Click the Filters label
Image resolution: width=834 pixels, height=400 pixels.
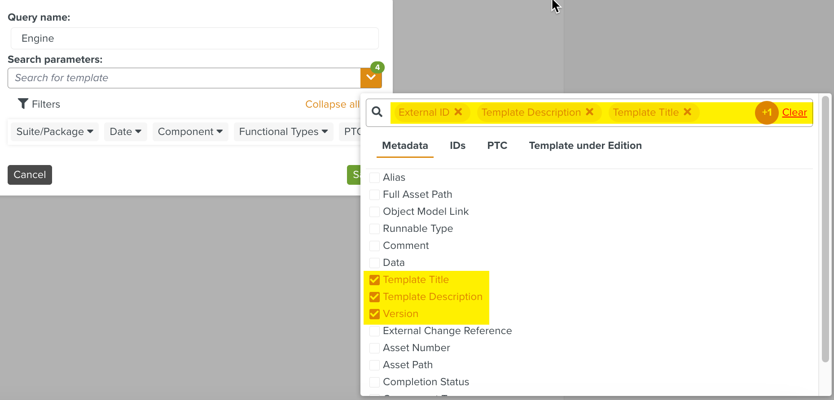point(46,104)
